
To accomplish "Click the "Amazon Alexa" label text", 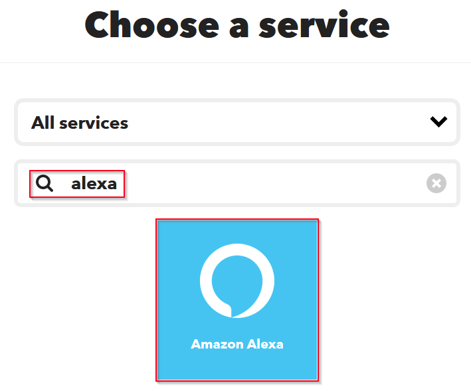I will point(237,344).
